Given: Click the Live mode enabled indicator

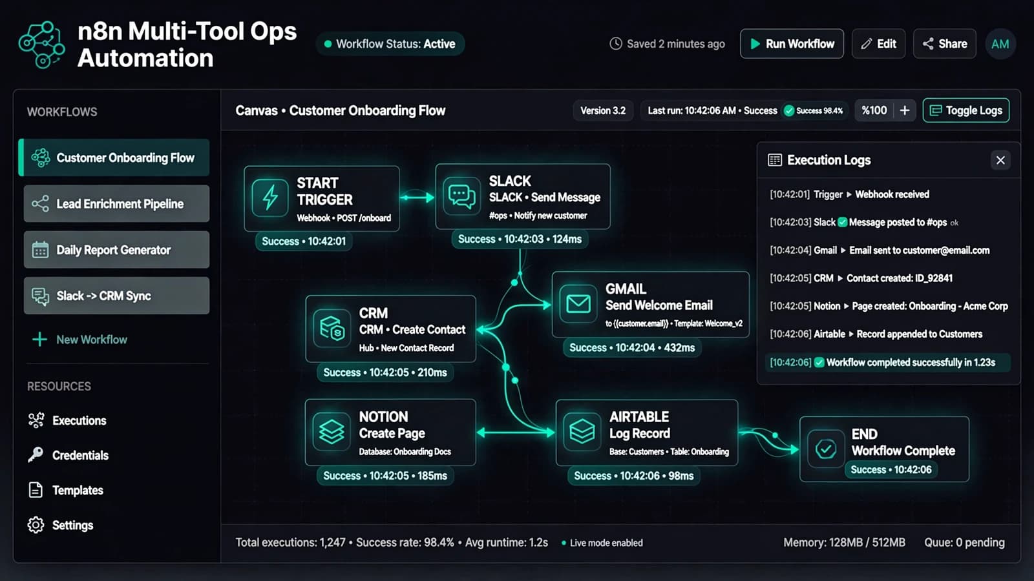Looking at the screenshot, I should (602, 543).
